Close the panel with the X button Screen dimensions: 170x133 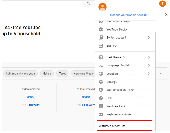167,15
